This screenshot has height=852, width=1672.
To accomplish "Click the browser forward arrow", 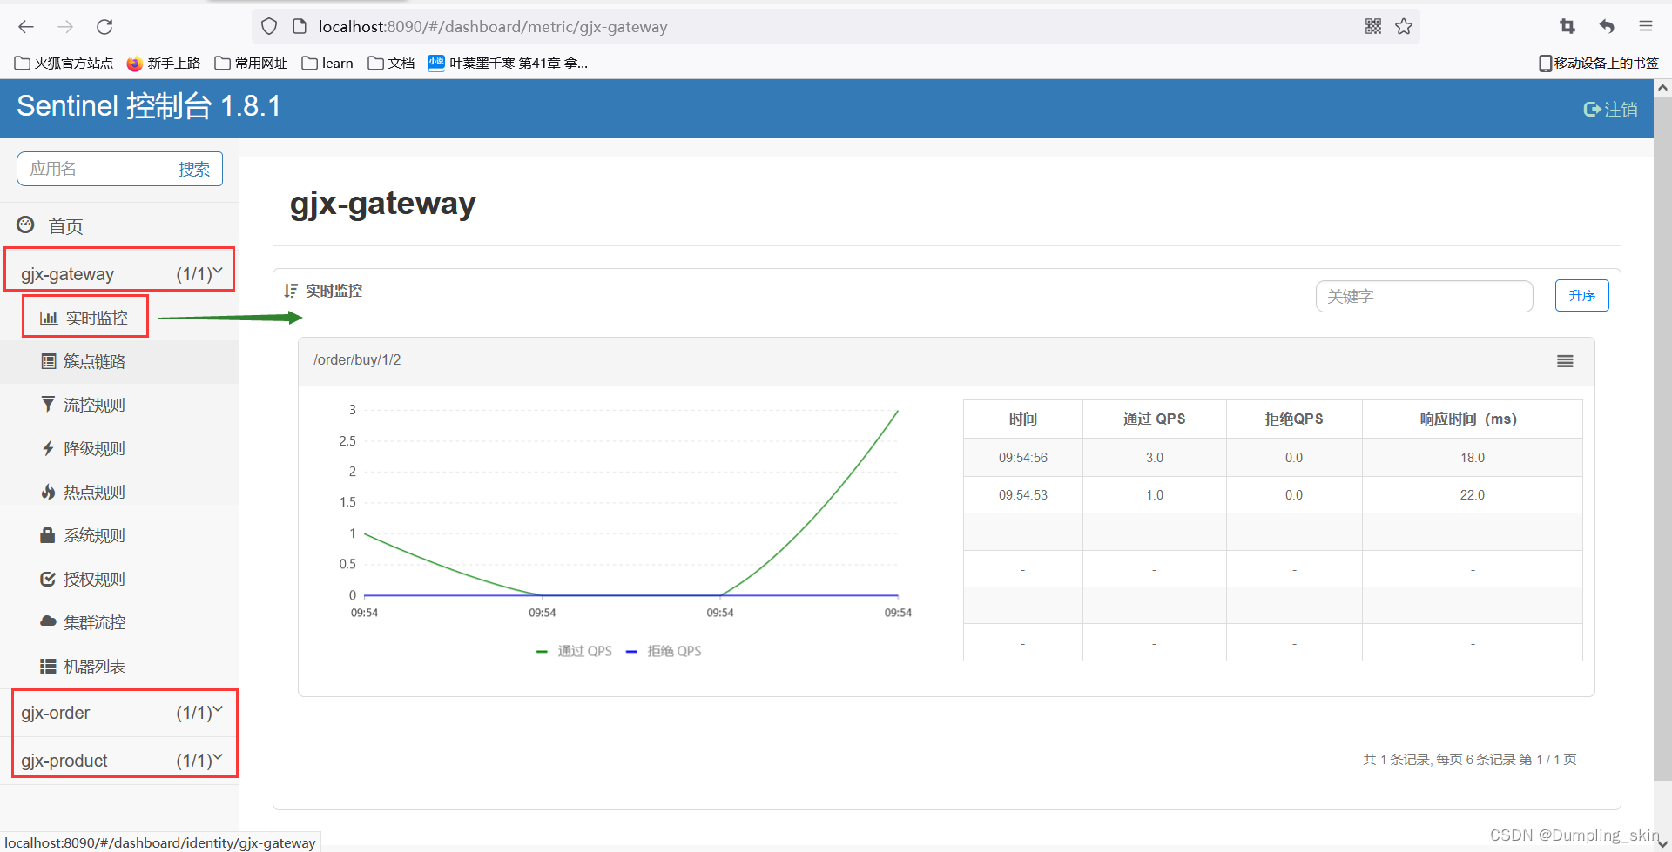I will click(x=65, y=27).
